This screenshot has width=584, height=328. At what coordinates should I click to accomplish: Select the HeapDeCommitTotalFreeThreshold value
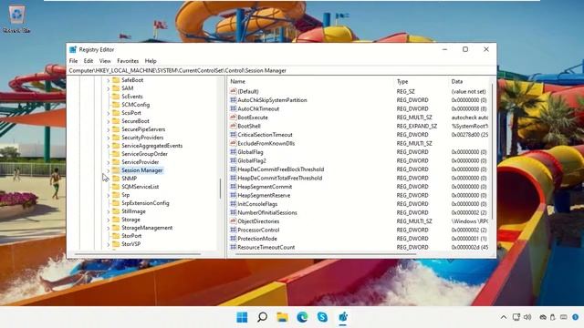coord(280,178)
